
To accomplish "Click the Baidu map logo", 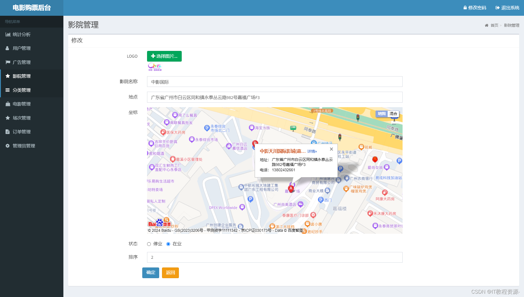I will tap(160, 224).
